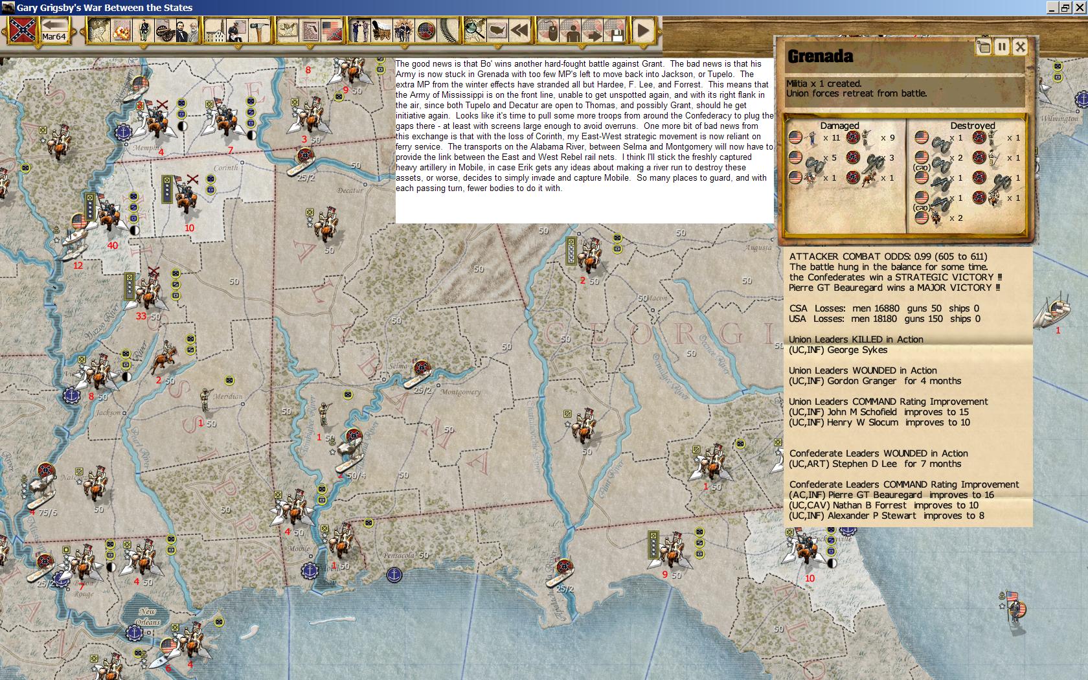Open the Florida state document icon
Screen dimensions: 1088x680
coord(310,30)
